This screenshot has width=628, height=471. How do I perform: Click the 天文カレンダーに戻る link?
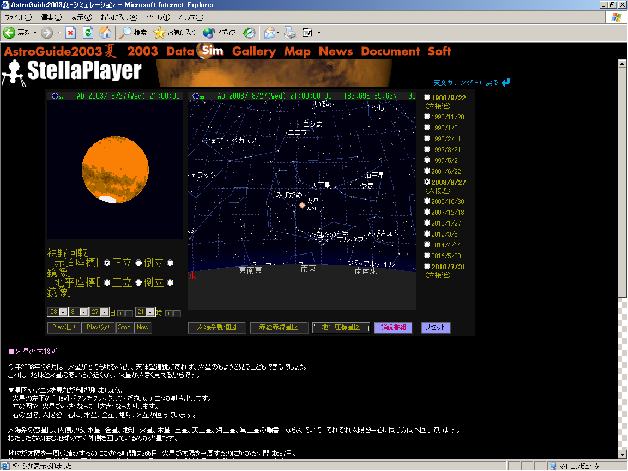pyautogui.click(x=466, y=83)
